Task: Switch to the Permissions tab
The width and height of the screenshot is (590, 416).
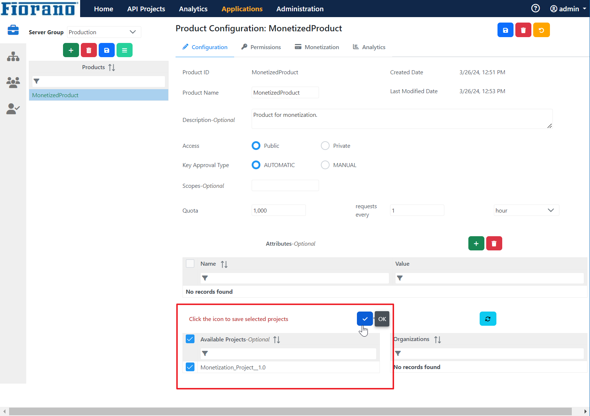Action: [261, 47]
